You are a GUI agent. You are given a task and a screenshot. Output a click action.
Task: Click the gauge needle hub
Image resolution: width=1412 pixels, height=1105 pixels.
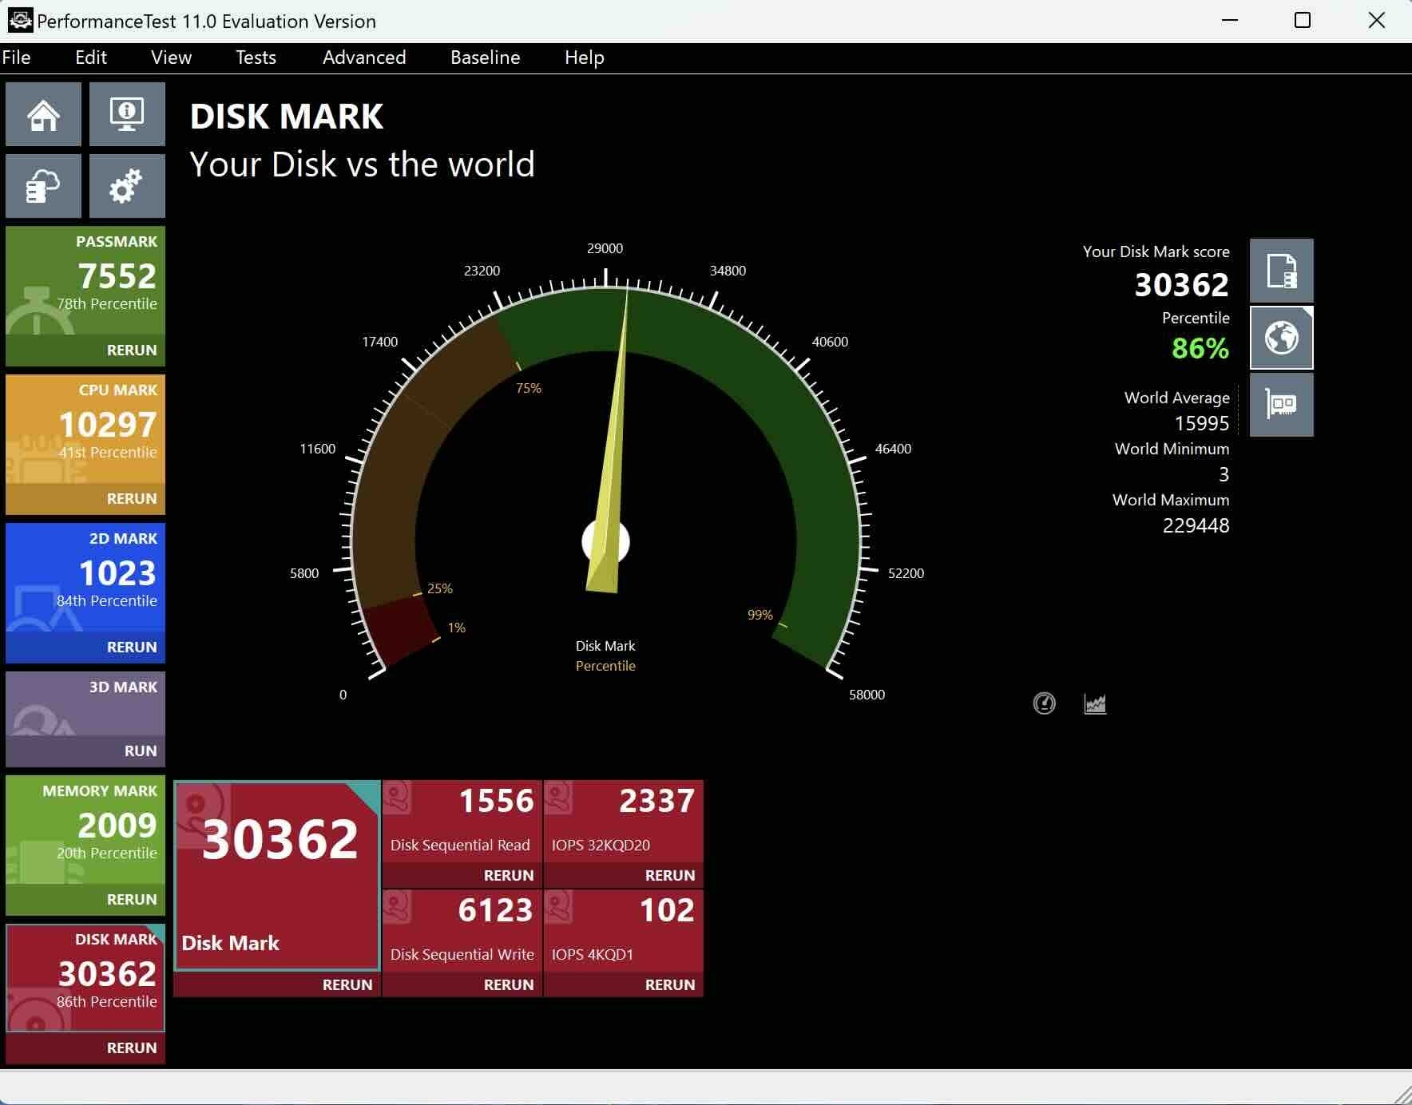[x=605, y=542]
